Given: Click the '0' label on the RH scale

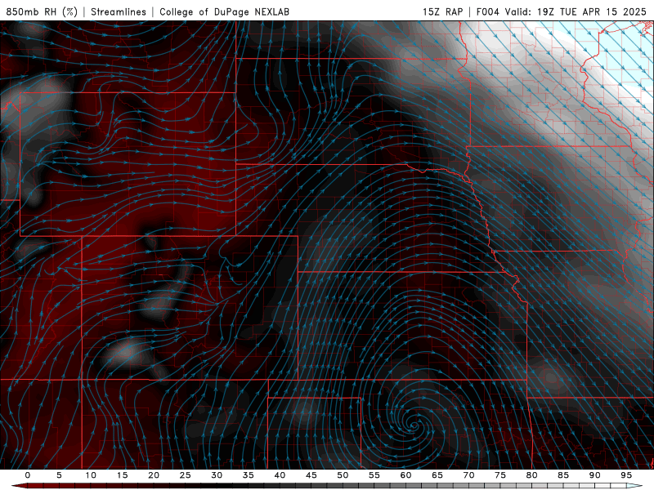Looking at the screenshot, I should 28,475.
